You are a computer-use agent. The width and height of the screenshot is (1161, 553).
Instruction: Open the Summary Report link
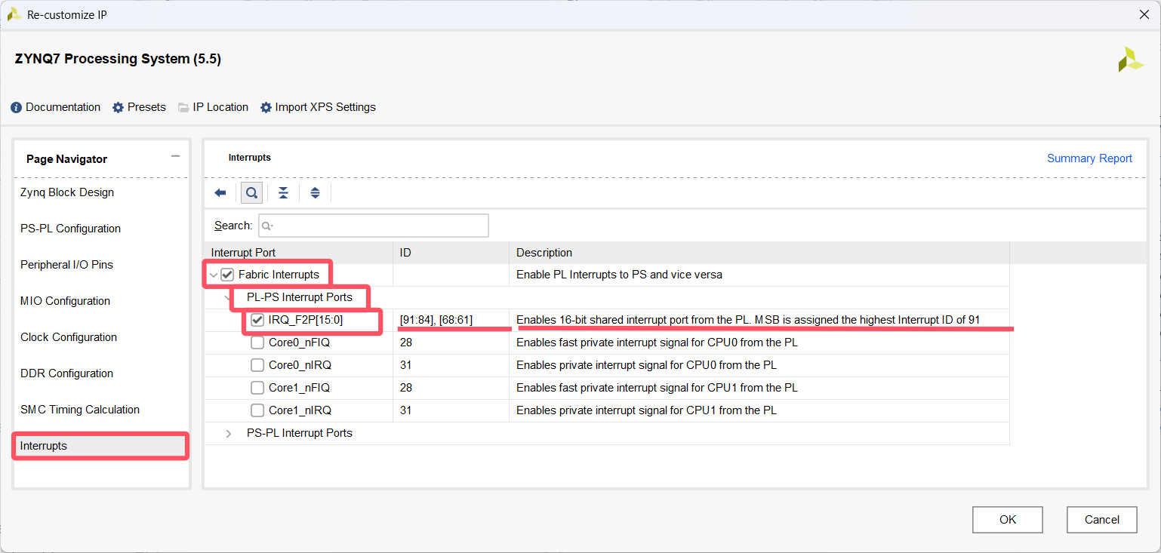1089,158
